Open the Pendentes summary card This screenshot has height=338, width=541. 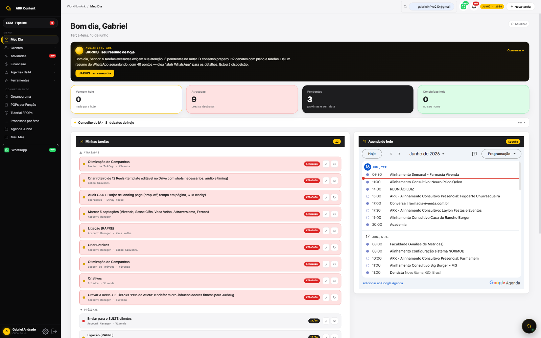(358, 99)
